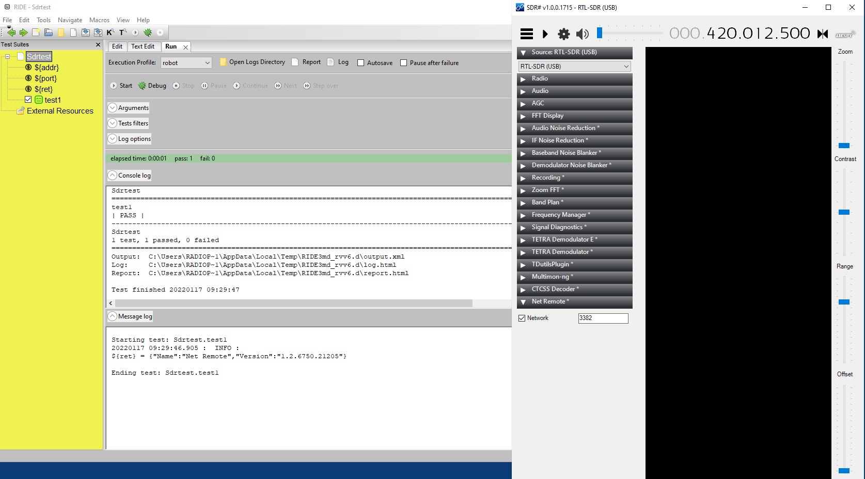Screen dimensions: 865x479
Task: Click the Open Test Suite icon
Action: (48, 33)
